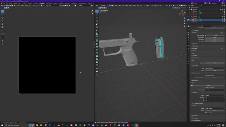Switch to the Texture Paint workspace tab
Image resolution: width=226 pixels, height=127 pixels.
[x=49, y=3]
